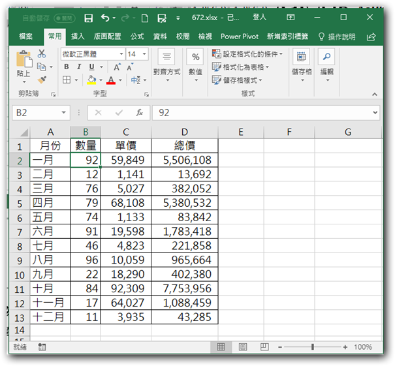The image size is (395, 366).
Task: Select cell containing 7,753,956
Action: click(185, 289)
